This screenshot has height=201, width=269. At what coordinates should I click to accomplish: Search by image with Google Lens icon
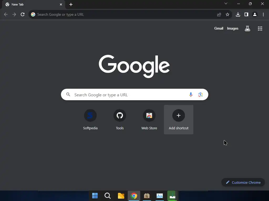[200, 94]
